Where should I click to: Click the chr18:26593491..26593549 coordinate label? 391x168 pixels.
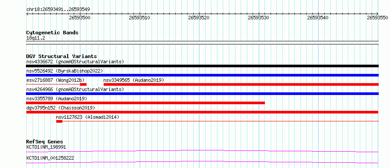(58, 9)
